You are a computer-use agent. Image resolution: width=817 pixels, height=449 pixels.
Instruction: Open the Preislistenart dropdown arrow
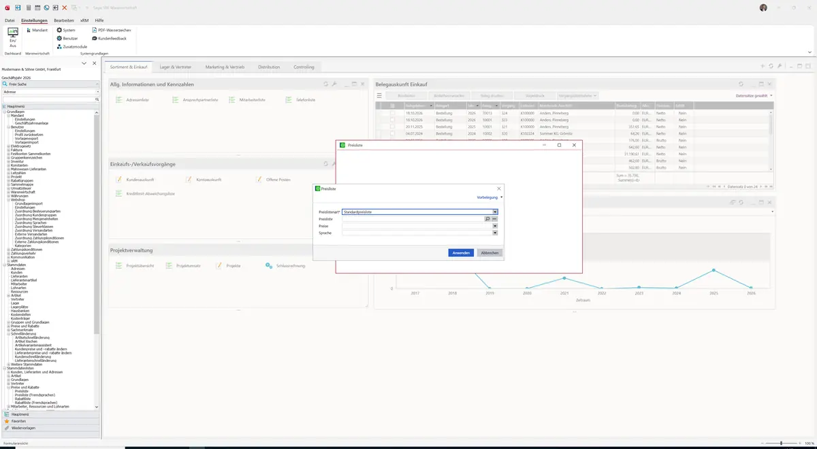click(x=495, y=212)
